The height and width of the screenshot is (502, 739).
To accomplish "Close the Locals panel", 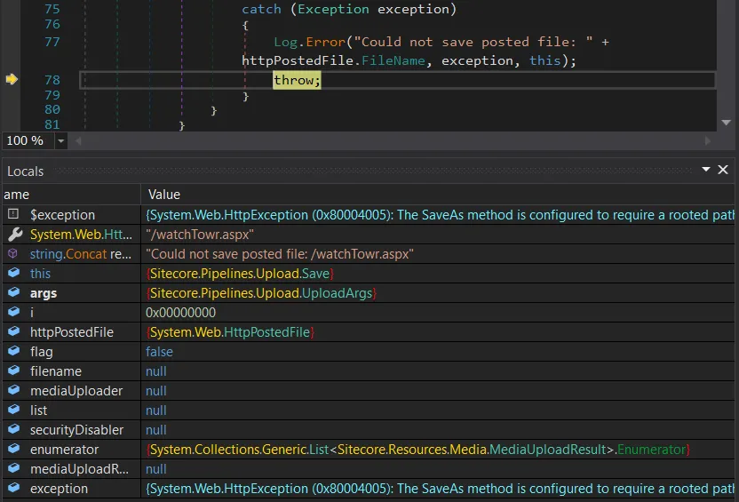I will [723, 170].
